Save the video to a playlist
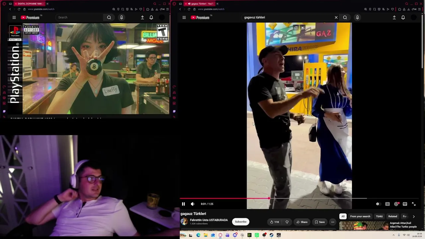 [320, 222]
